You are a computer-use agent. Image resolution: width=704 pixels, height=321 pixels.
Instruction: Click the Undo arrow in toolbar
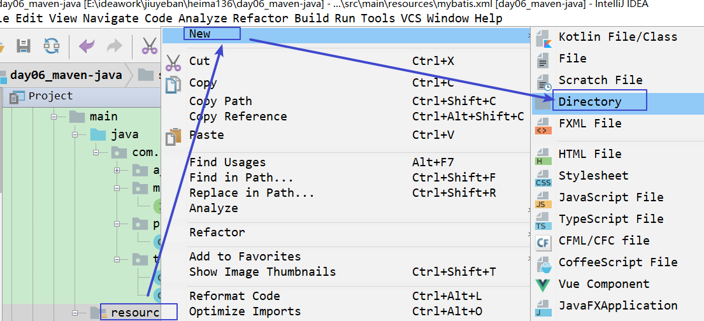(86, 45)
